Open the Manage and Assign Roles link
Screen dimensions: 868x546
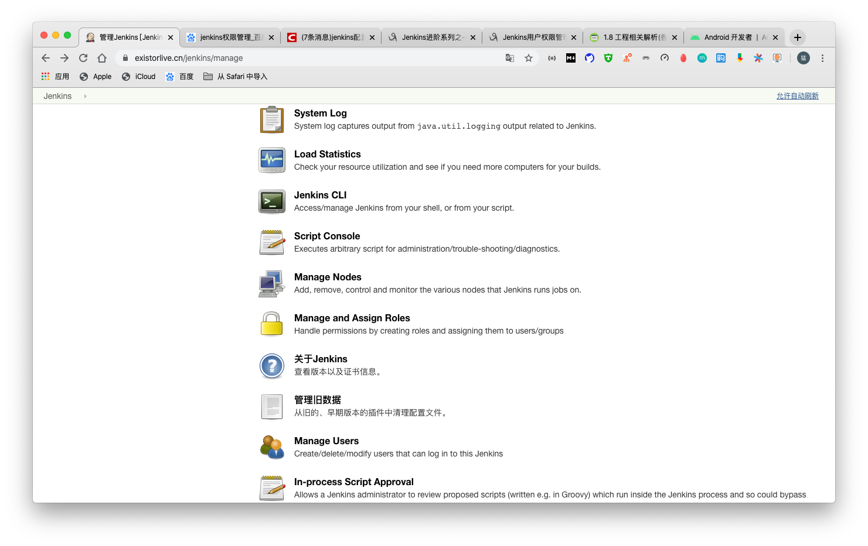pos(352,318)
